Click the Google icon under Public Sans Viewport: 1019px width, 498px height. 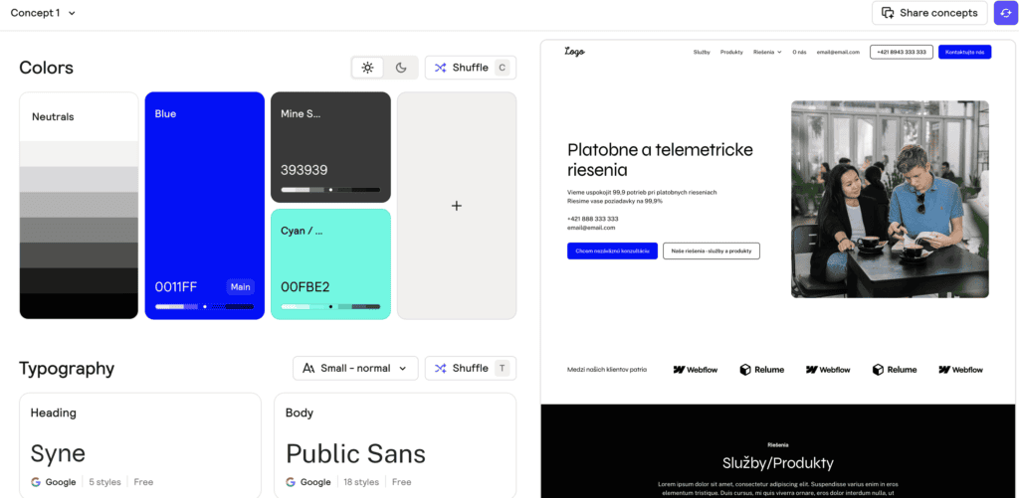pos(291,482)
